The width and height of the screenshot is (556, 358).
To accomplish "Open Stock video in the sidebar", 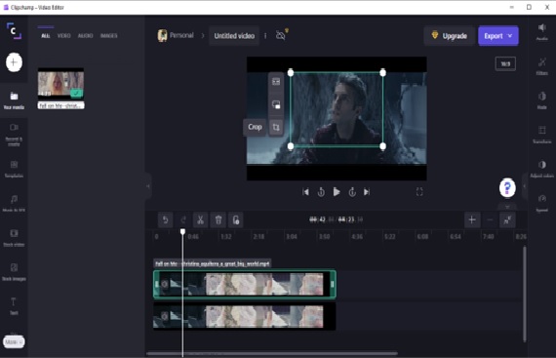I will 14,237.
